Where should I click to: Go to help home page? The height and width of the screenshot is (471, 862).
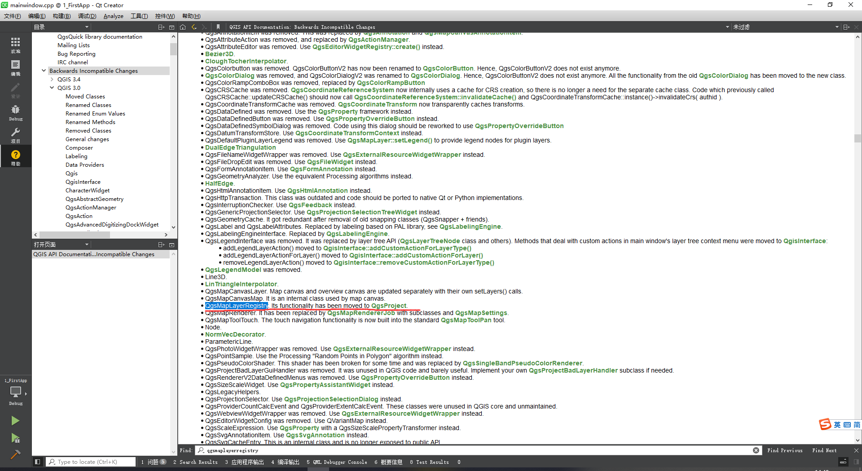coord(183,27)
